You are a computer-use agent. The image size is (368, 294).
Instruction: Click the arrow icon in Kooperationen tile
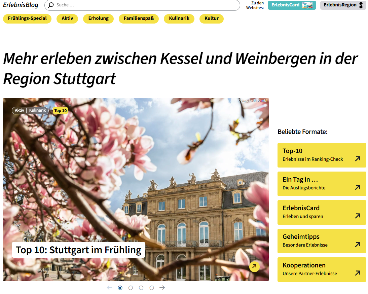click(x=358, y=273)
